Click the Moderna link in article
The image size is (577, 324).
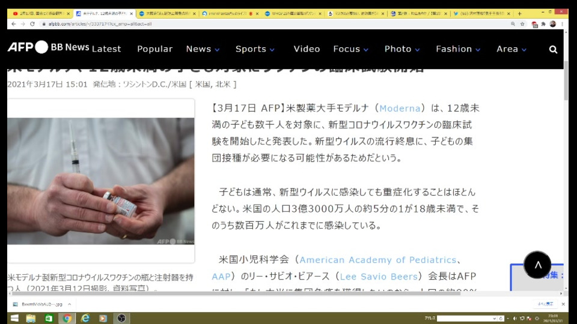point(400,109)
